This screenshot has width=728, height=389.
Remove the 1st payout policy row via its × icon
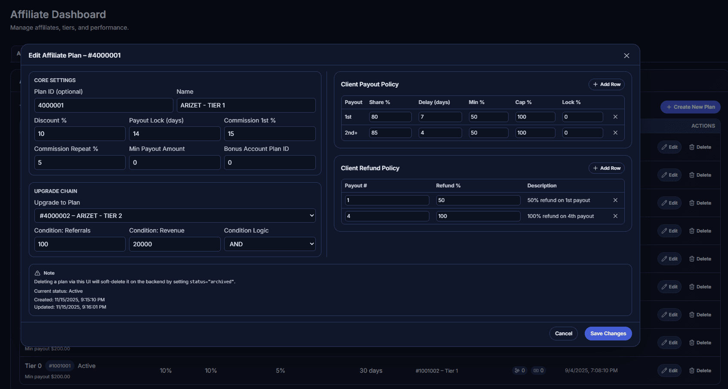[615, 116]
